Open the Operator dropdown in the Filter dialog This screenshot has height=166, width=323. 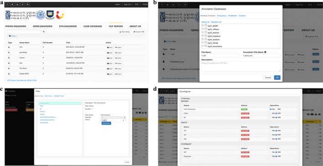[113, 117]
